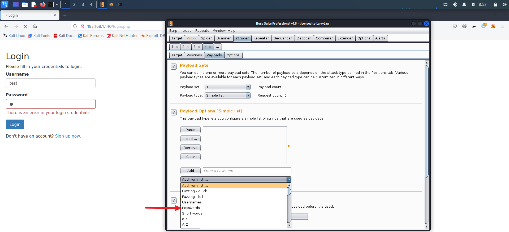This screenshot has height=232, width=509.
Task: Select Passwords from the list
Action: pyautogui.click(x=191, y=208)
